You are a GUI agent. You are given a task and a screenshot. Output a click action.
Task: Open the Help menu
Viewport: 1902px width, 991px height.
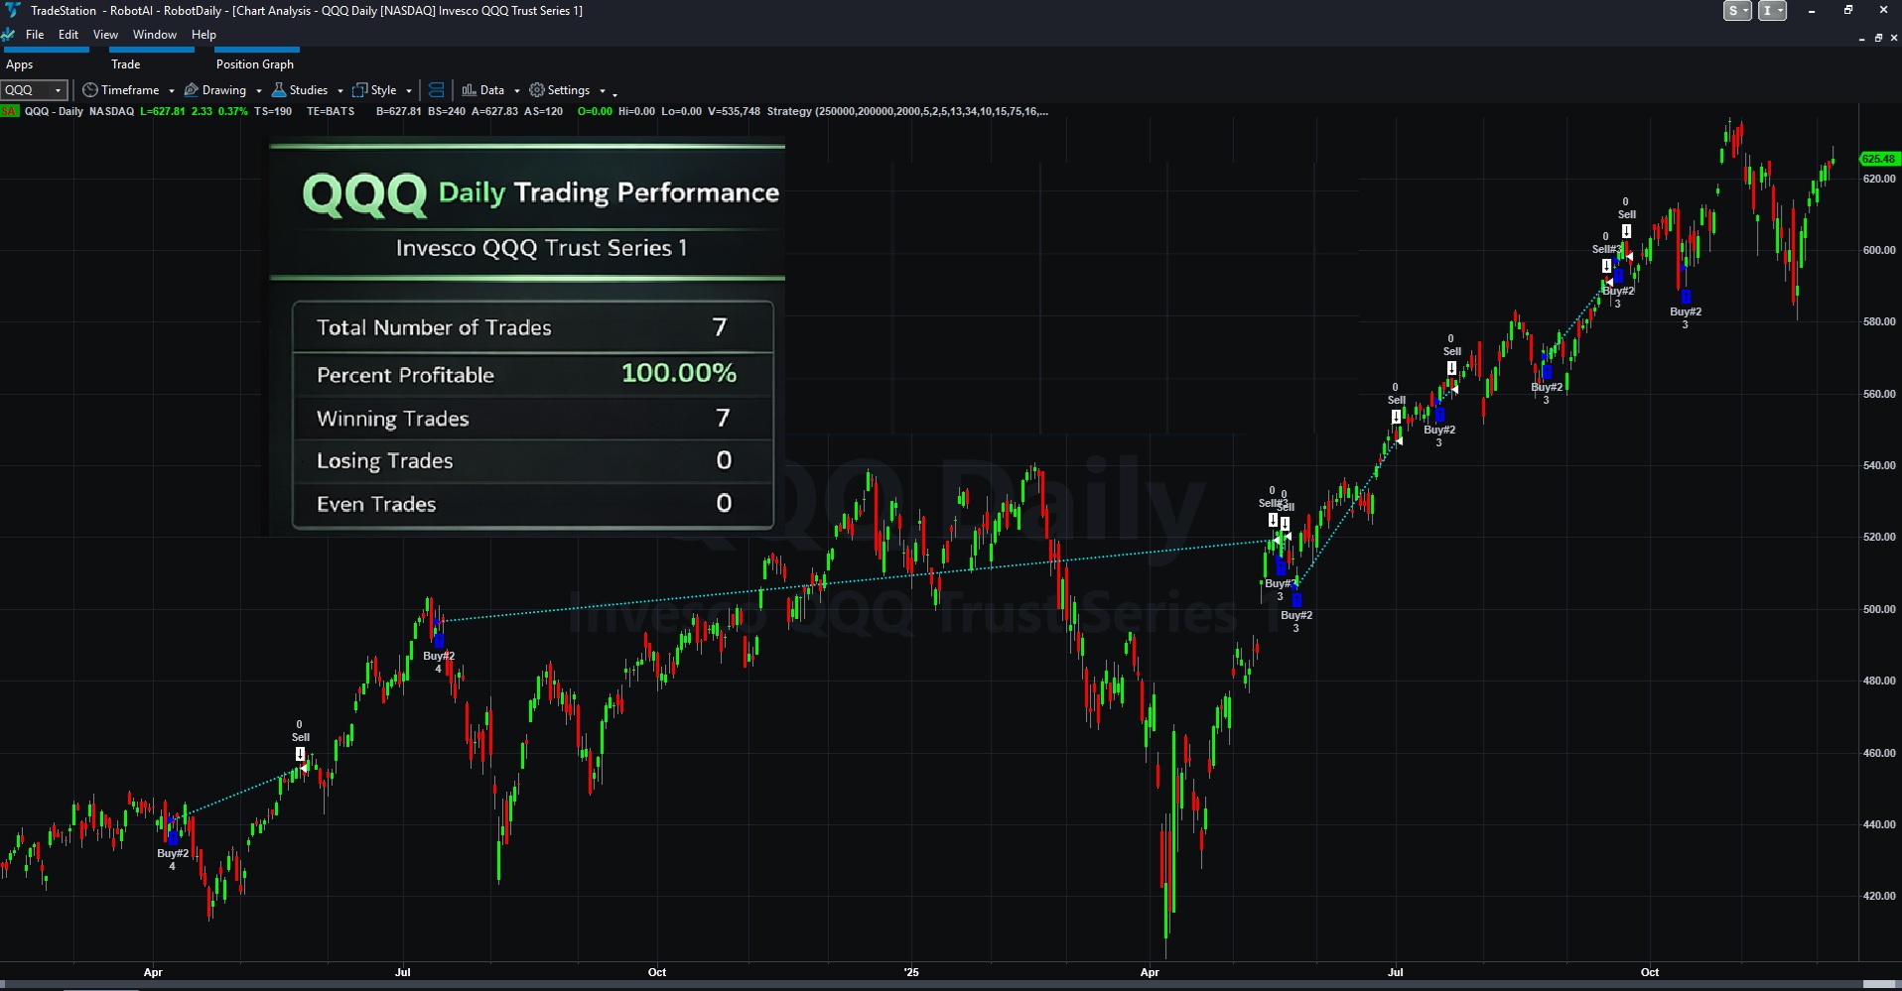(x=204, y=35)
